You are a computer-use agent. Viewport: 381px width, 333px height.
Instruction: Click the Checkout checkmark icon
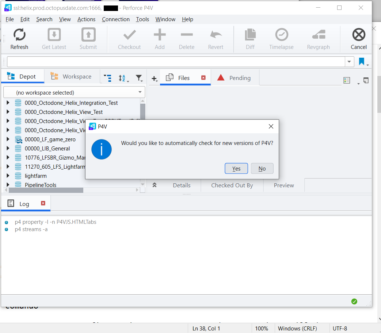(129, 35)
